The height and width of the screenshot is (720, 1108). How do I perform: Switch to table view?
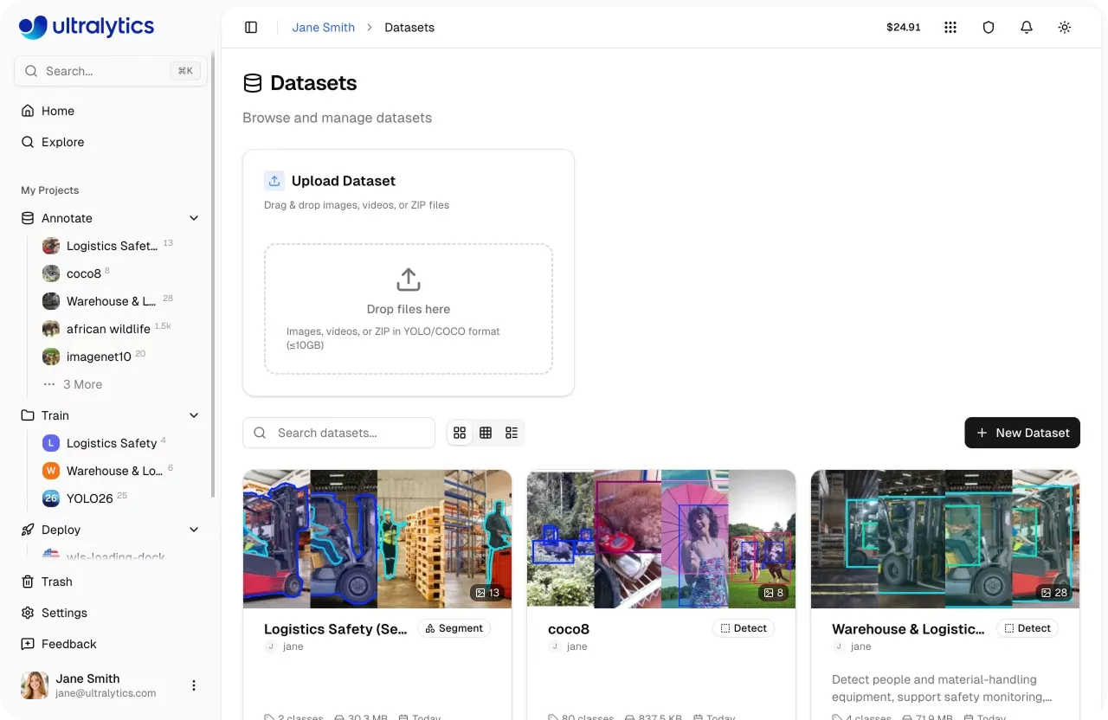[486, 433]
